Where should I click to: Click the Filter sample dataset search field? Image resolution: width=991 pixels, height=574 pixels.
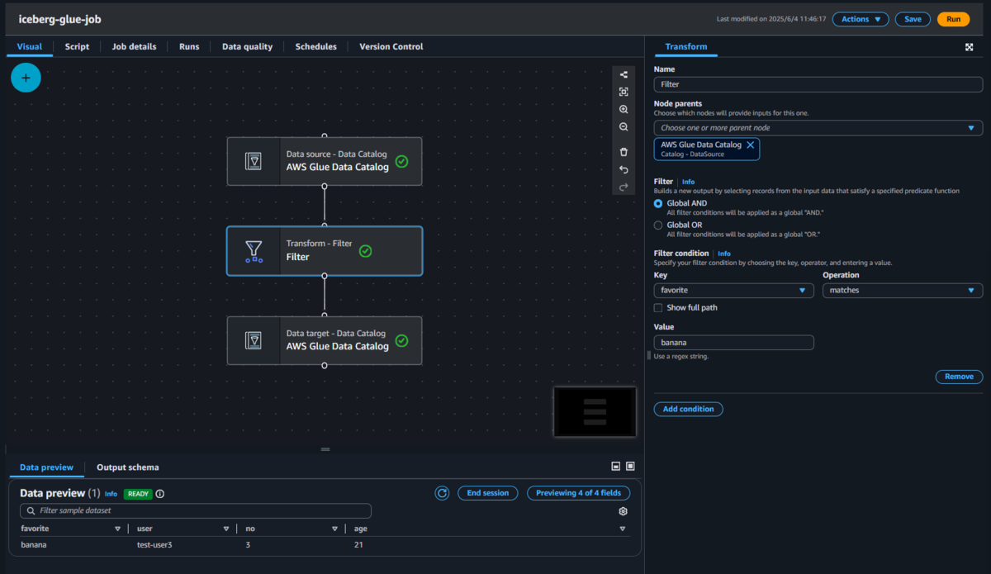pyautogui.click(x=196, y=511)
